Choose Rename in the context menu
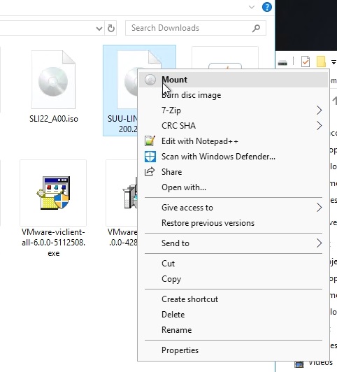The image size is (337, 372). (176, 330)
